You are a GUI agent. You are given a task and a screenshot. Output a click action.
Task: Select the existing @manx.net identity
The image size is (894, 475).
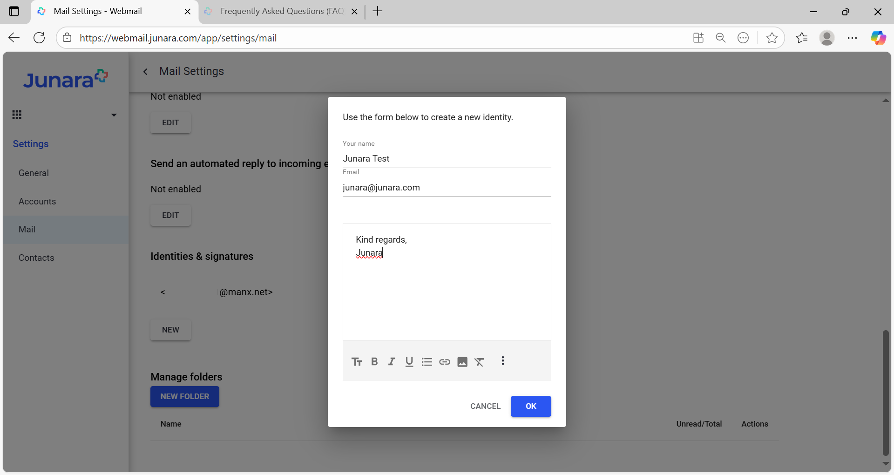217,292
